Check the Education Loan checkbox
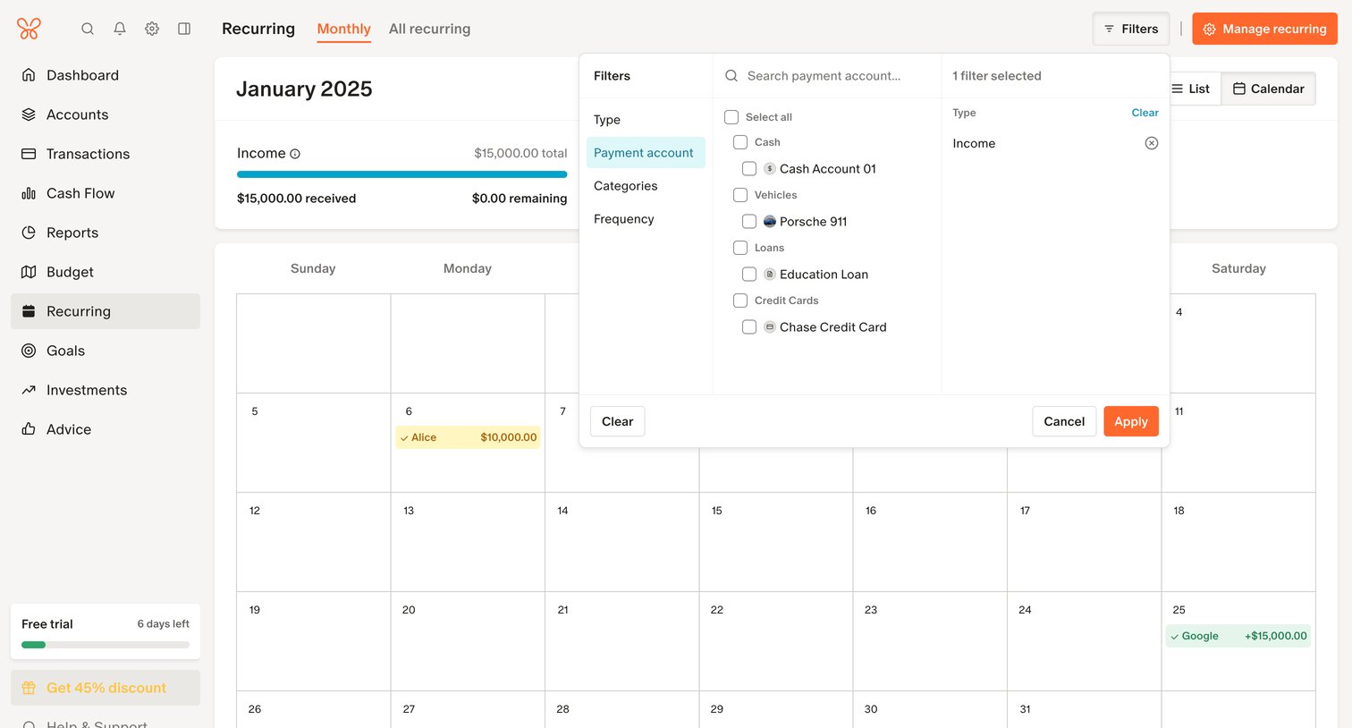This screenshot has height=728, width=1352. click(749, 275)
